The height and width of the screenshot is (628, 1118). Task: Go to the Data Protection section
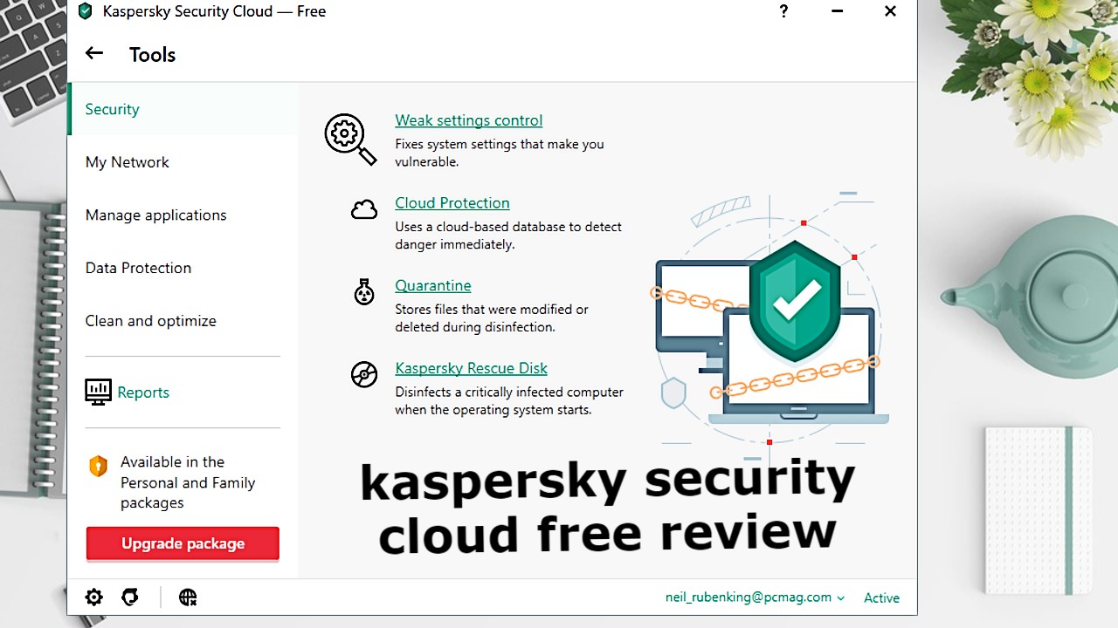183,268
